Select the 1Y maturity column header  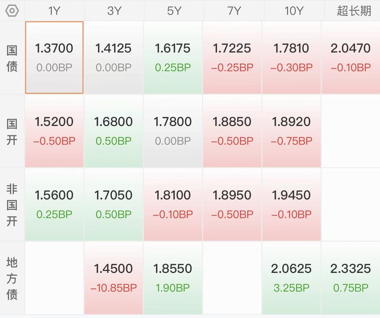coord(54,11)
